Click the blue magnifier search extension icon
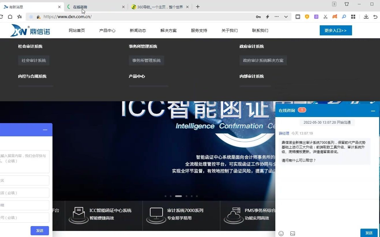Viewport: 380px width, 237px height. click(344, 17)
